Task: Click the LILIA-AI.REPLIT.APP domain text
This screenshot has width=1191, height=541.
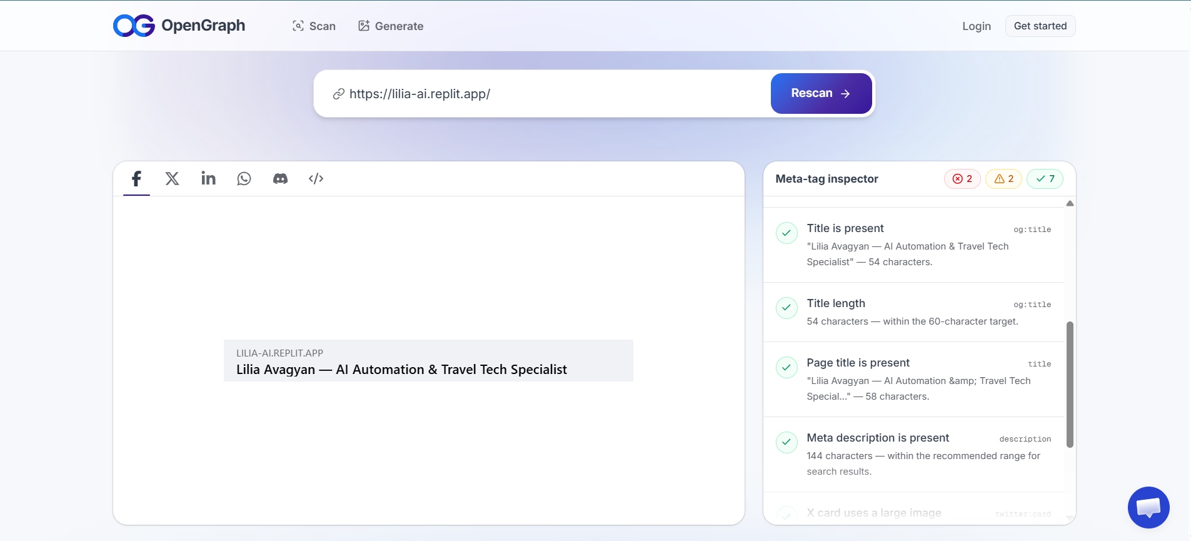Action: 279,353
